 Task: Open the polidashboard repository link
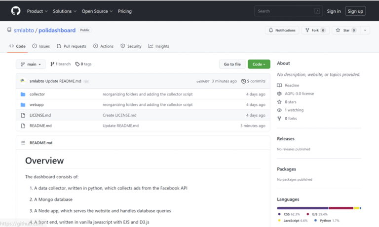click(x=57, y=30)
